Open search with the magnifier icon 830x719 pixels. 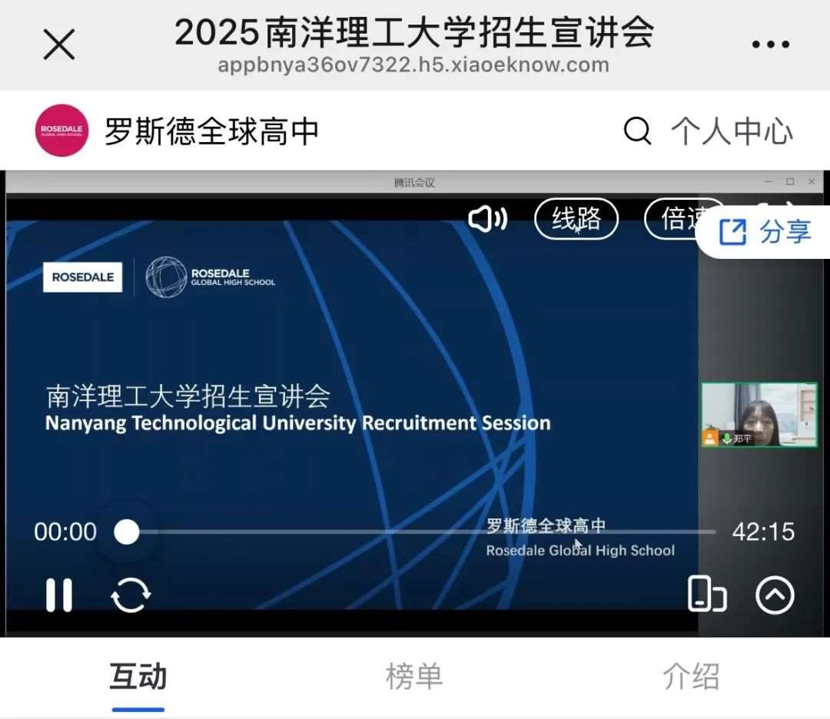[637, 131]
